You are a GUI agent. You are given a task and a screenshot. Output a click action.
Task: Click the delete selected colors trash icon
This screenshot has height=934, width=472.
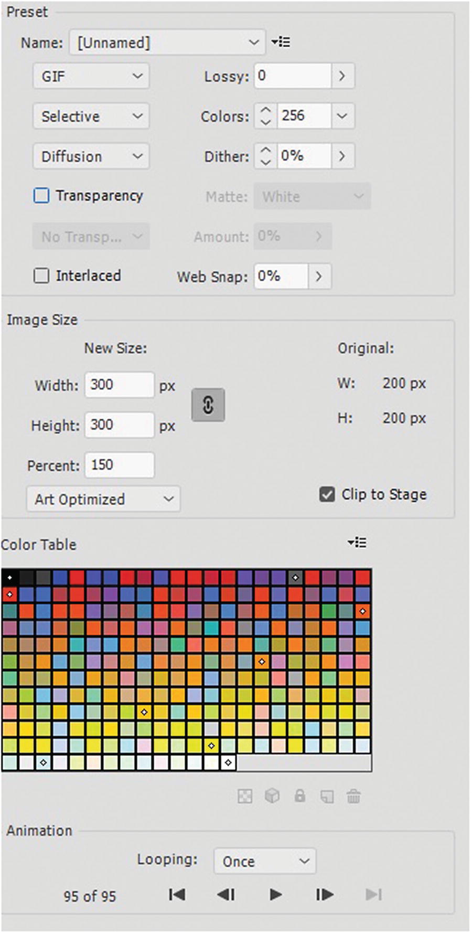pyautogui.click(x=353, y=797)
